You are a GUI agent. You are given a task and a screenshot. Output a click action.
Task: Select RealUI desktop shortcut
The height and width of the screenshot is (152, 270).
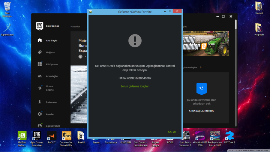click(x=81, y=137)
